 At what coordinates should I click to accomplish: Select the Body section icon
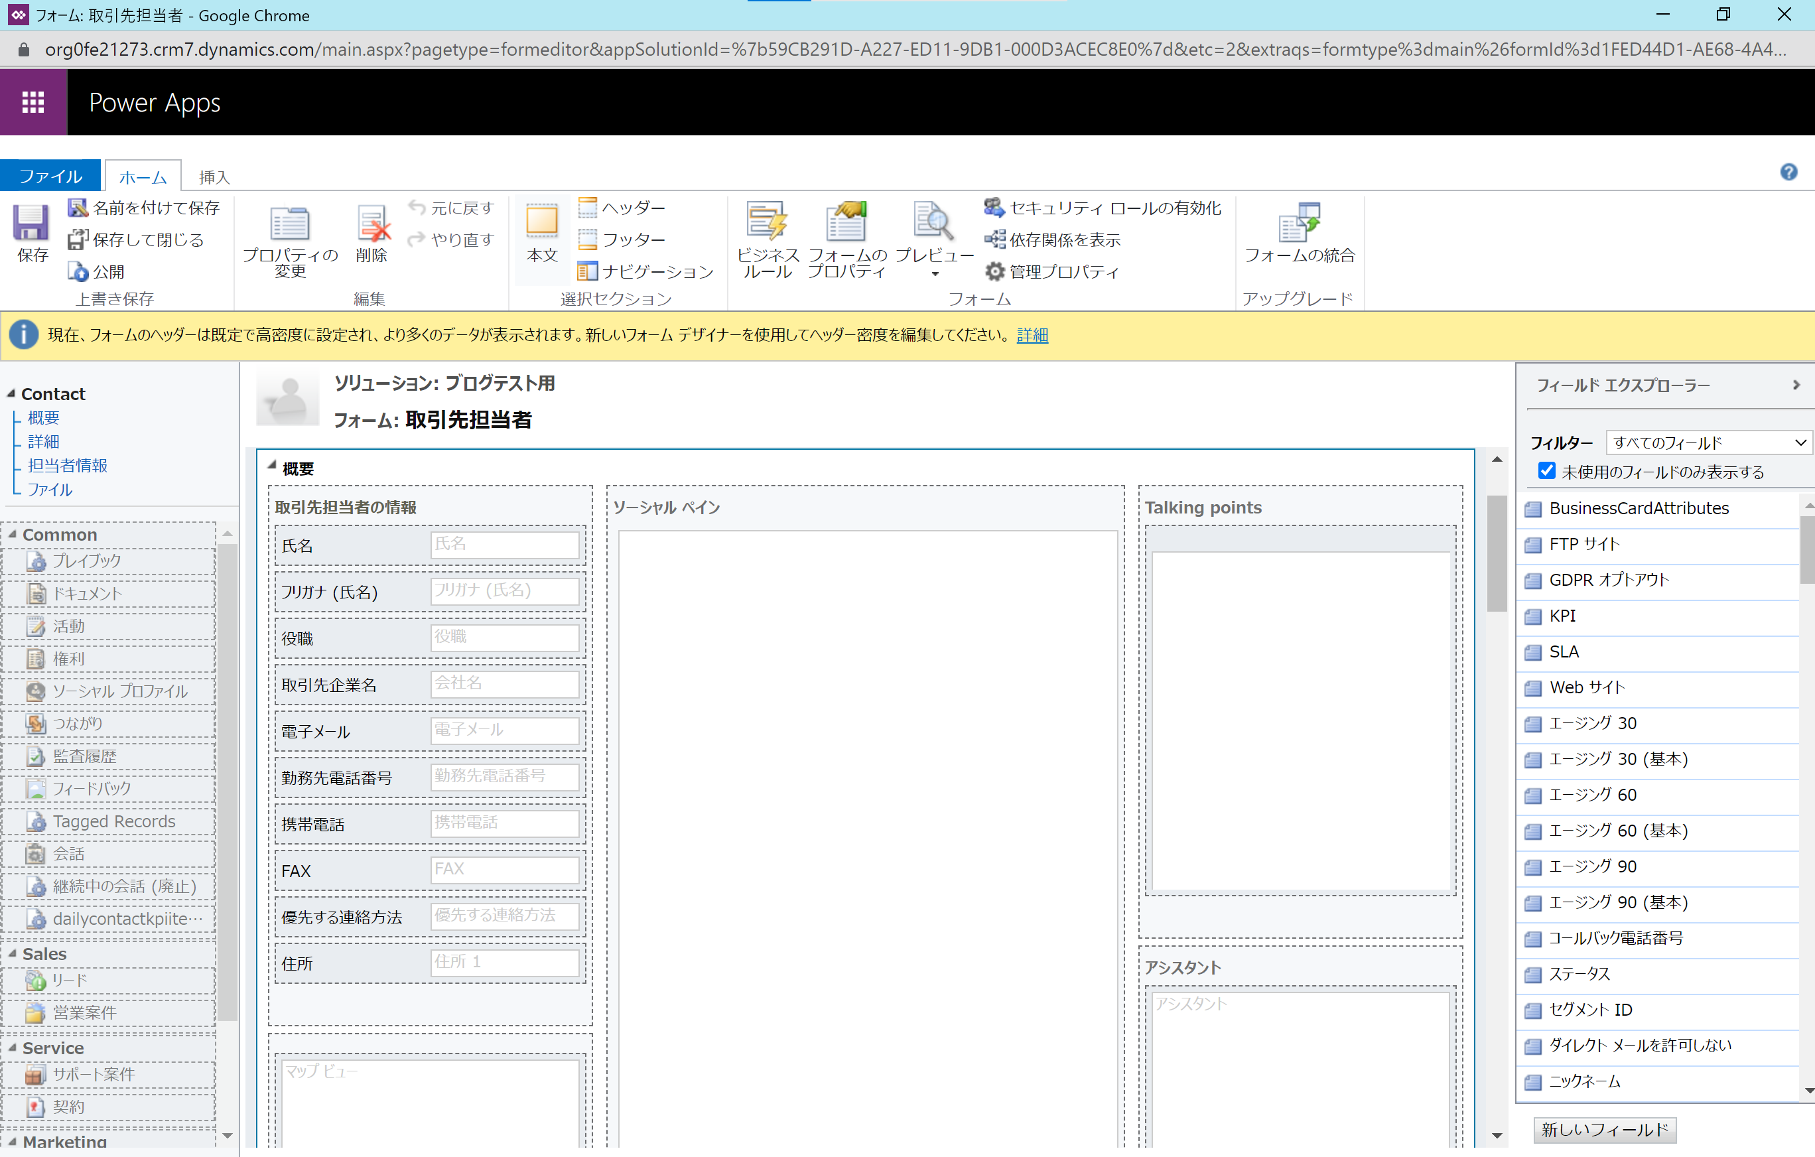(x=542, y=222)
